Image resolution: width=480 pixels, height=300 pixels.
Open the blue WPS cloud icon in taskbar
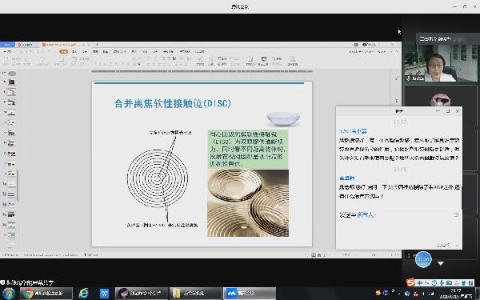(104, 294)
